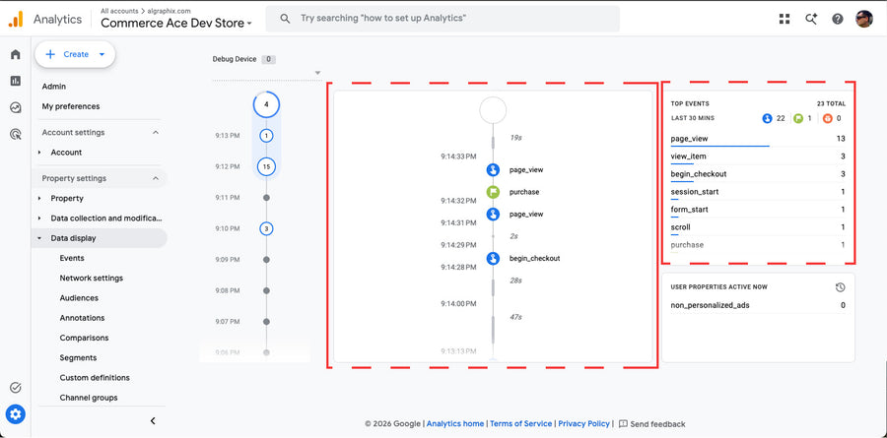Open the Analytics insights search icon

pyautogui.click(x=811, y=19)
